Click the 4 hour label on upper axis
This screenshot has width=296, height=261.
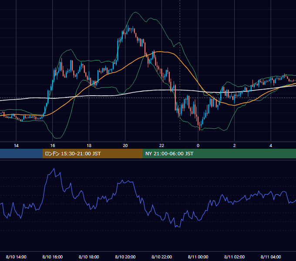(271, 146)
